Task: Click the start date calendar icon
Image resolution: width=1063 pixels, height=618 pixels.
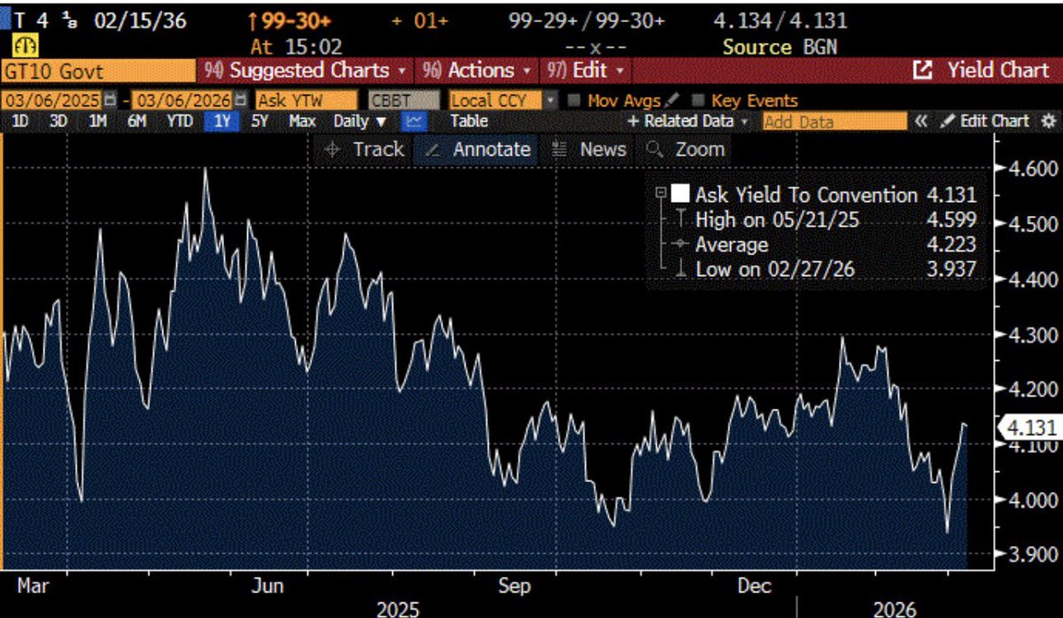Action: click(x=111, y=101)
